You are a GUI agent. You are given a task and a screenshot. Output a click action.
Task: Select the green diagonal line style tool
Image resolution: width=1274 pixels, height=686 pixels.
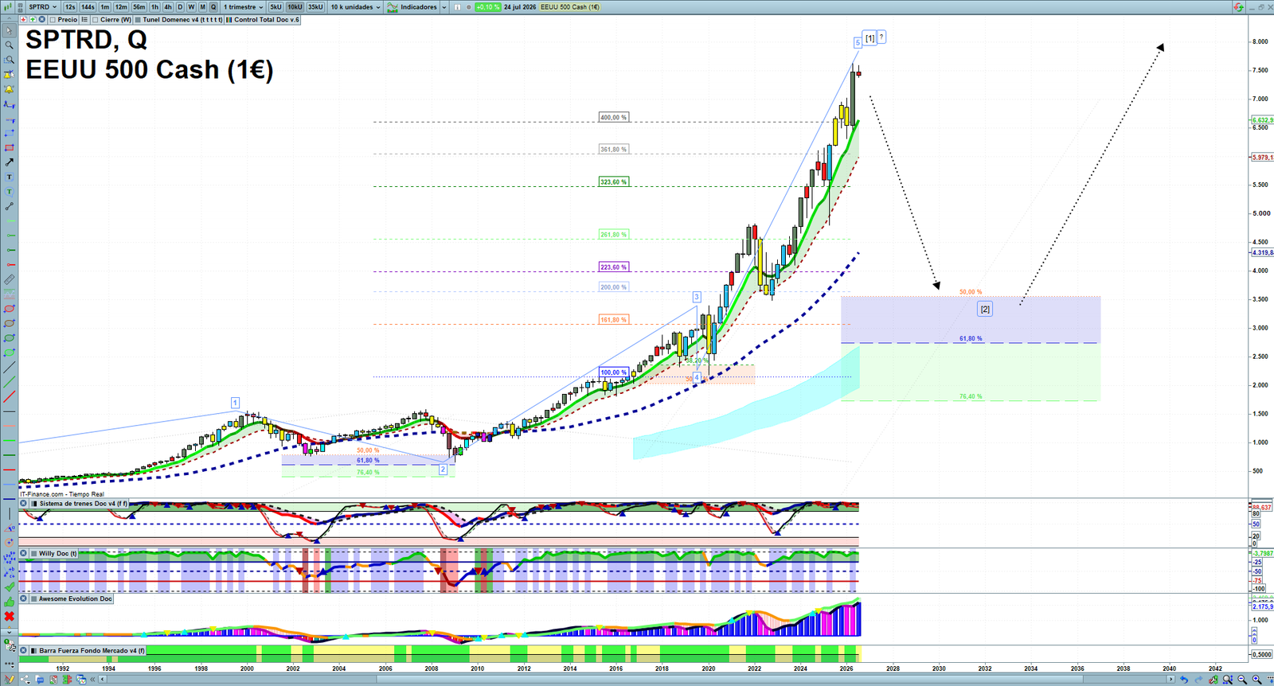[9, 382]
